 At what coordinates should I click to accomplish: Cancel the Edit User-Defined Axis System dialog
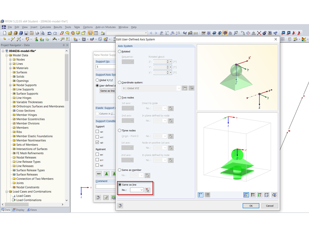tap(270, 206)
